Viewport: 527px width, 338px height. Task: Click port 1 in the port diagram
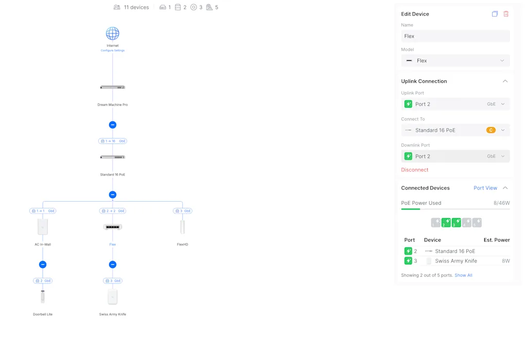tap(435, 222)
